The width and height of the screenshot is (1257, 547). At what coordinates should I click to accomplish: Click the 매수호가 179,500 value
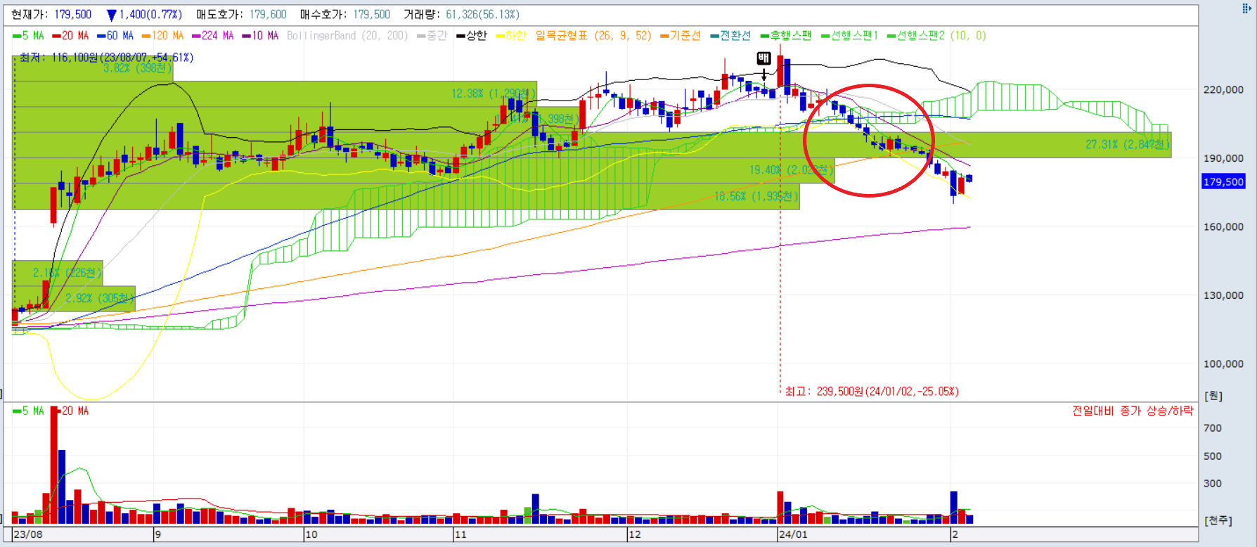click(371, 15)
